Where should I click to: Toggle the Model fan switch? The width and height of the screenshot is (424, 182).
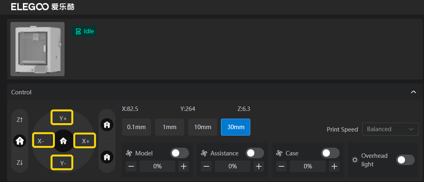click(x=180, y=153)
